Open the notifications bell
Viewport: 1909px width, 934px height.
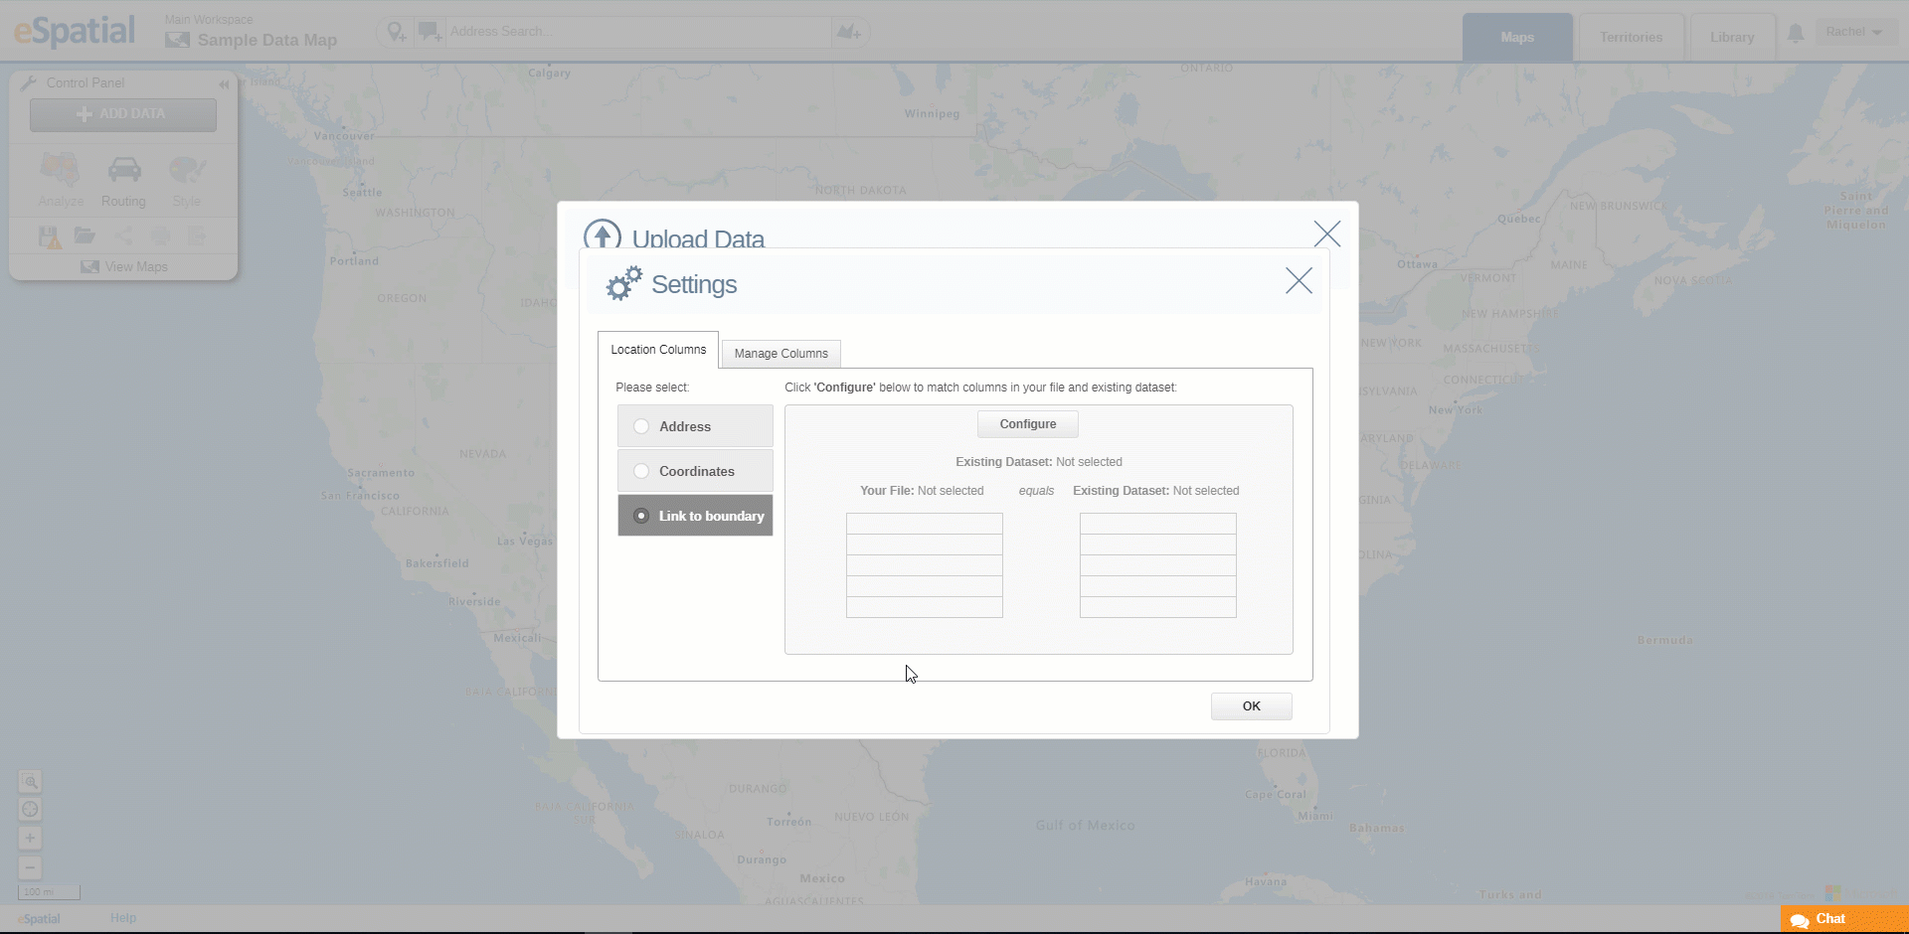tap(1796, 34)
